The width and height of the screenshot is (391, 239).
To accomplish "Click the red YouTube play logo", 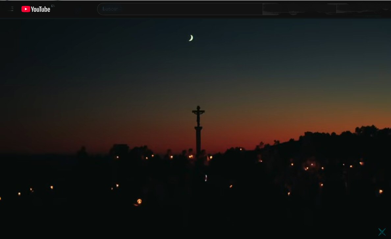I will (26, 9).
